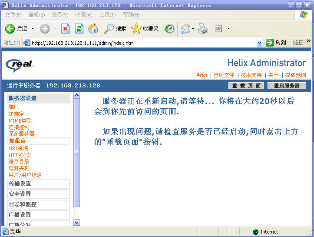Collapse the 服务器设置 section header
The image size is (314, 237).
click(x=38, y=98)
